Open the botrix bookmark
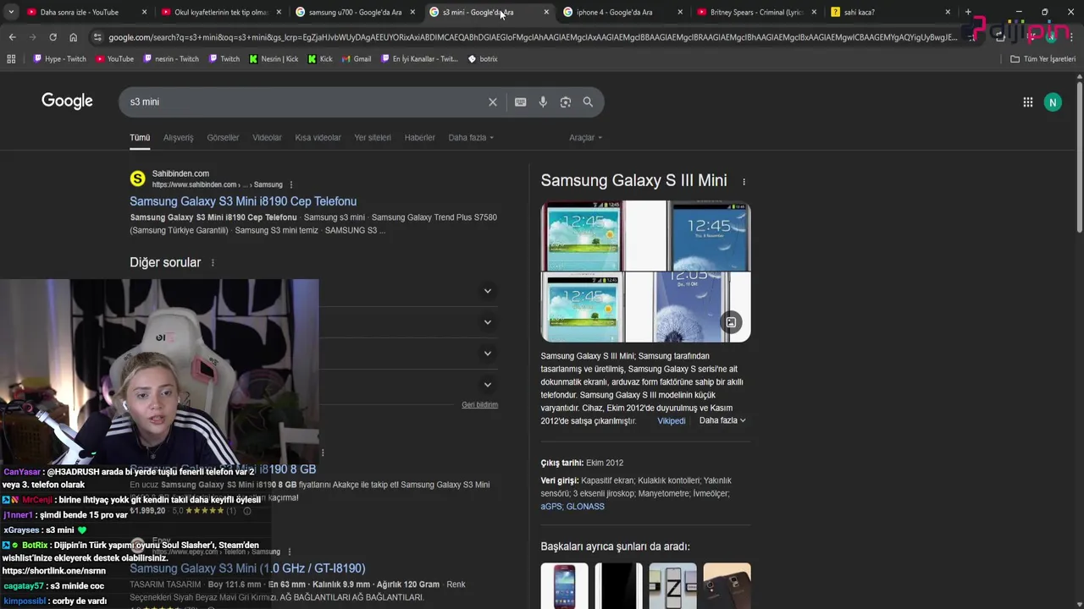Image resolution: width=1084 pixels, height=609 pixels. point(483,59)
